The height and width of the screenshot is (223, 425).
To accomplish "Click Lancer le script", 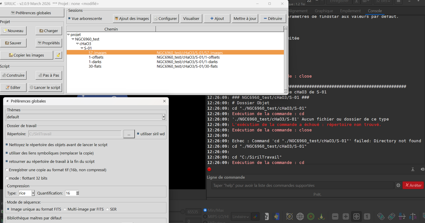I will coord(45,87).
